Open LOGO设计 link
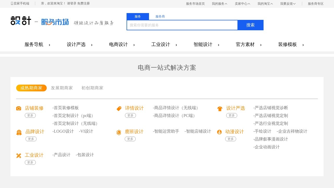 pyautogui.click(x=63, y=131)
